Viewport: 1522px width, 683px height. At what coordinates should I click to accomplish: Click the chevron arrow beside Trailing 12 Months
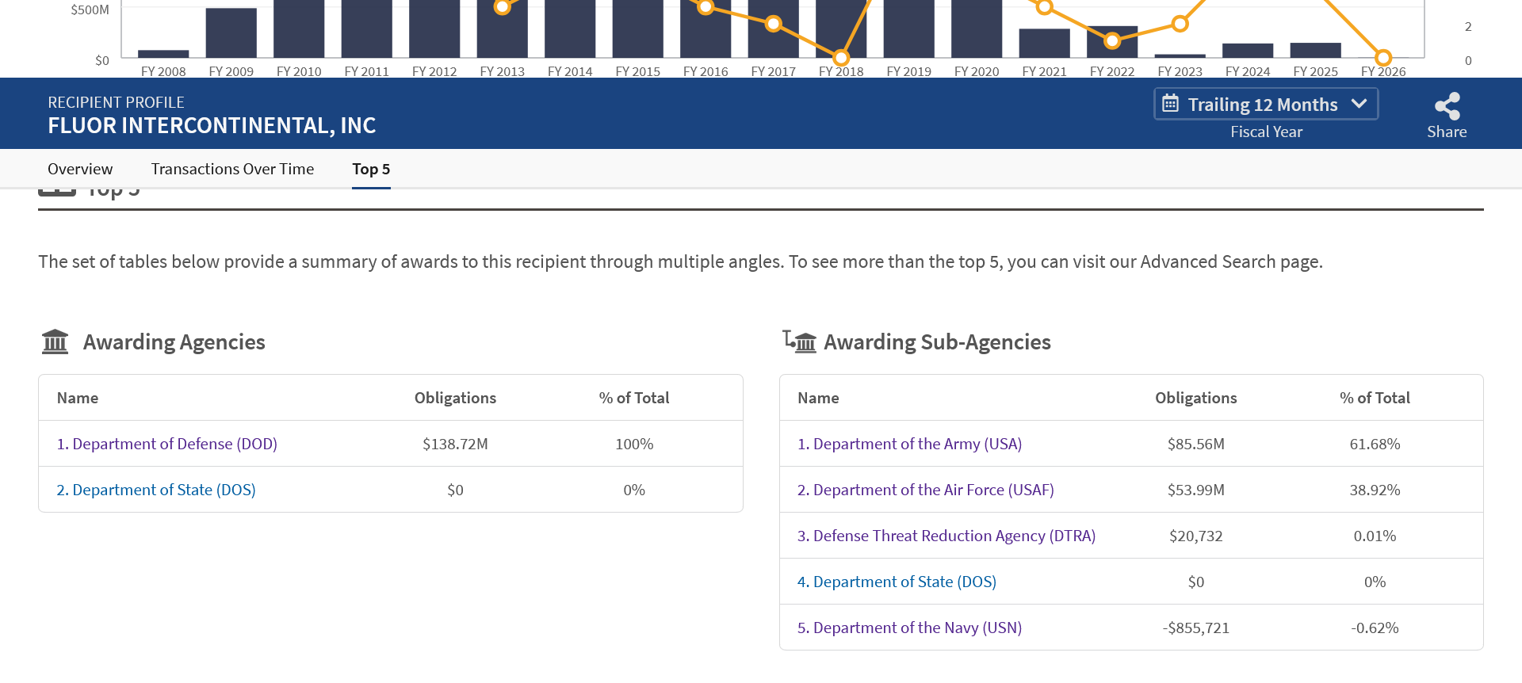(x=1359, y=104)
